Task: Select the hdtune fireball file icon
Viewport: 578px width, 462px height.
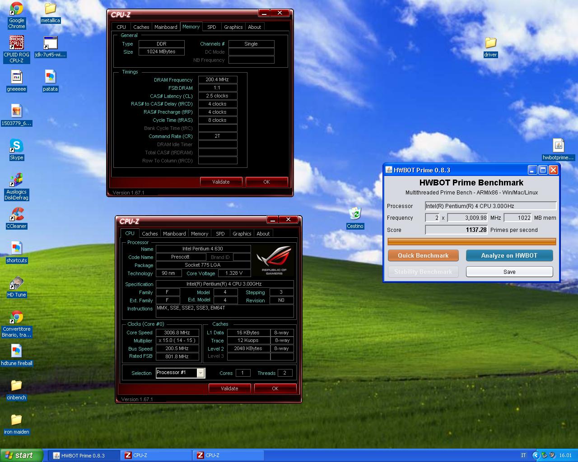Action: pyautogui.click(x=17, y=356)
